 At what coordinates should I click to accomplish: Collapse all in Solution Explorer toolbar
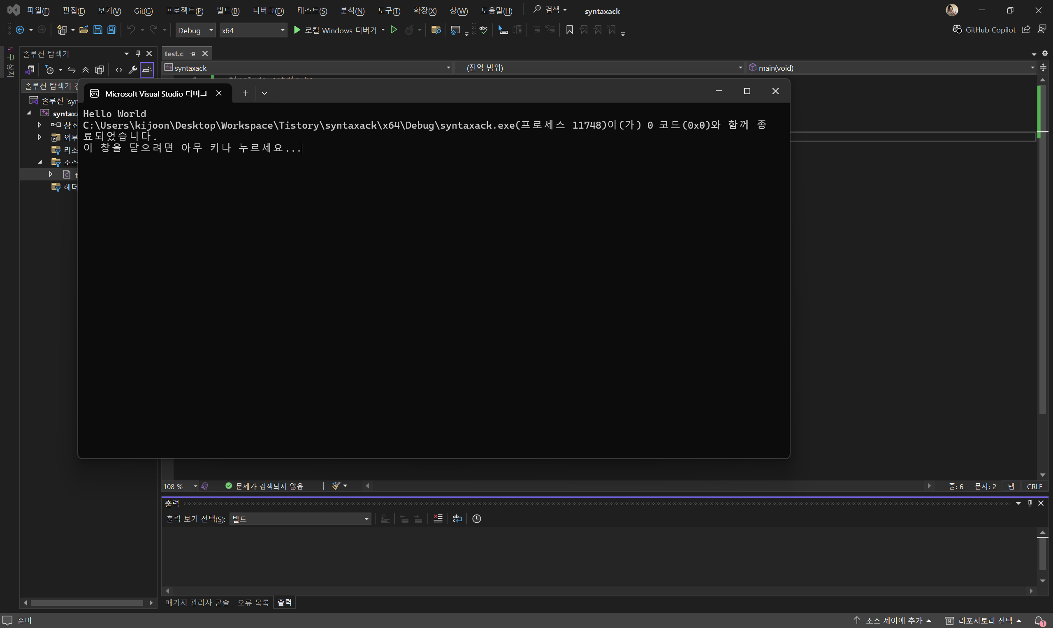[x=86, y=70]
